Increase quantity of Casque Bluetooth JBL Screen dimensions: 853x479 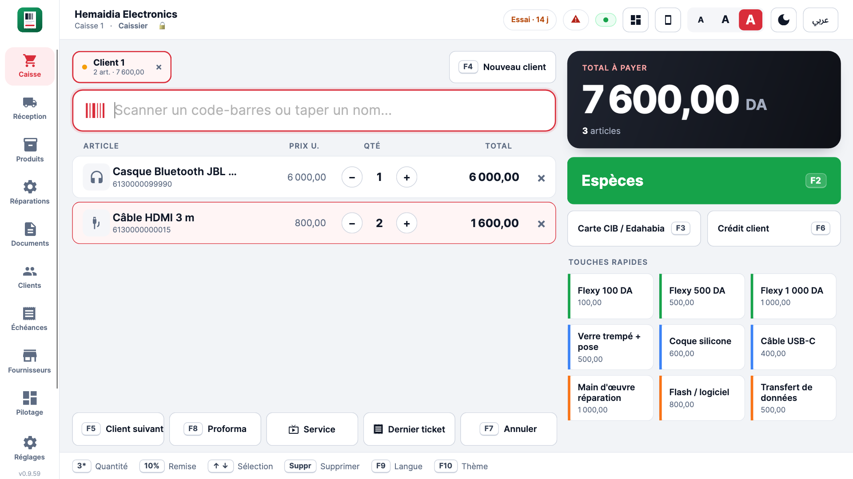[x=407, y=177]
